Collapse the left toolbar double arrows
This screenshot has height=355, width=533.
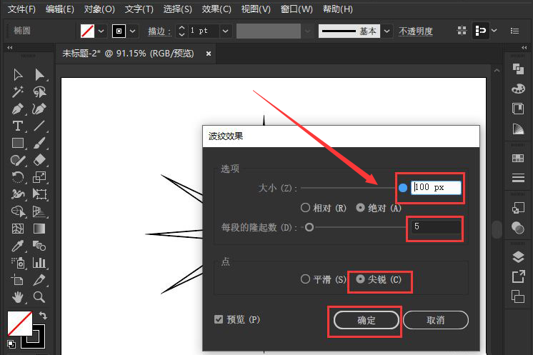coord(10,48)
